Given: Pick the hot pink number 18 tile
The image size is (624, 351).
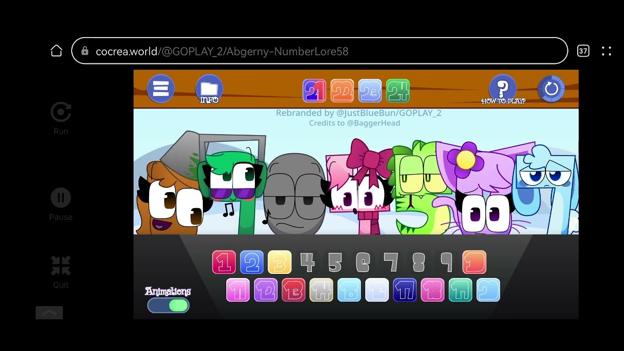Looking at the screenshot, I should pyautogui.click(x=432, y=290).
